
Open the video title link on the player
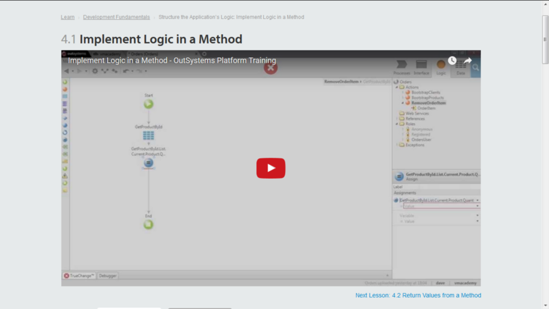(172, 60)
